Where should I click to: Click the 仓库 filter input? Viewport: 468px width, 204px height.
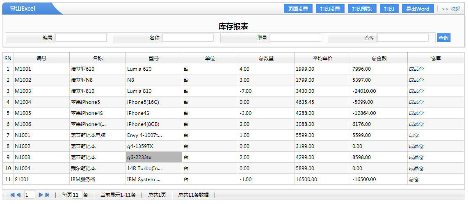point(403,38)
